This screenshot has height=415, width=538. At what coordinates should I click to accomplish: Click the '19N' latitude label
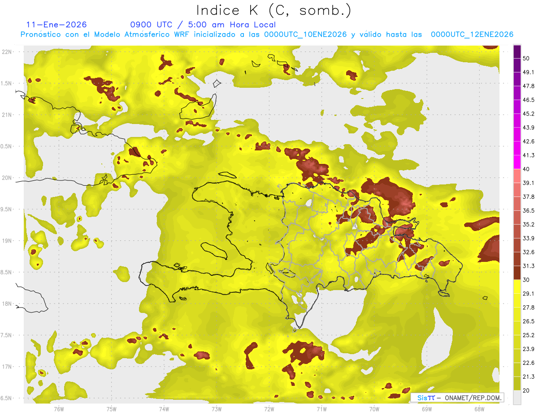[x=7, y=241]
